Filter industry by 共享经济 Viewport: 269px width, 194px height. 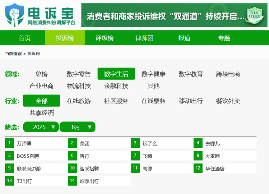pos(42,113)
